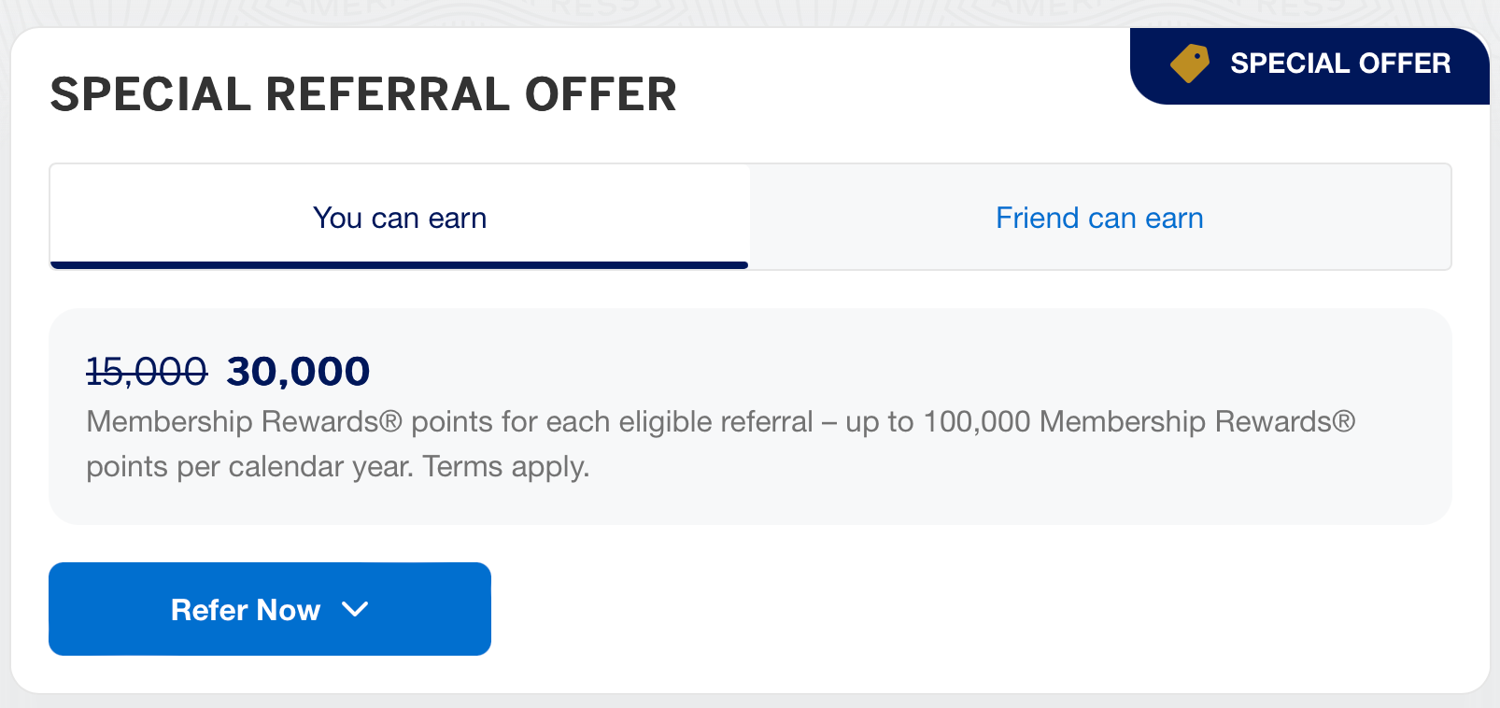
Task: Switch to the Friend can earn tab
Action: pos(1099,218)
